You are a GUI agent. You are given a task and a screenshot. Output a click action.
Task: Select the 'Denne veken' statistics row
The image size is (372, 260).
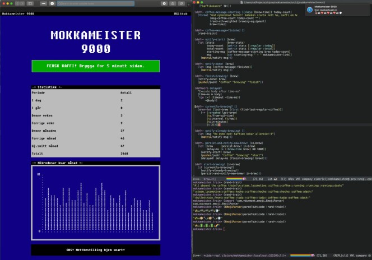pyautogui.click(x=96, y=115)
